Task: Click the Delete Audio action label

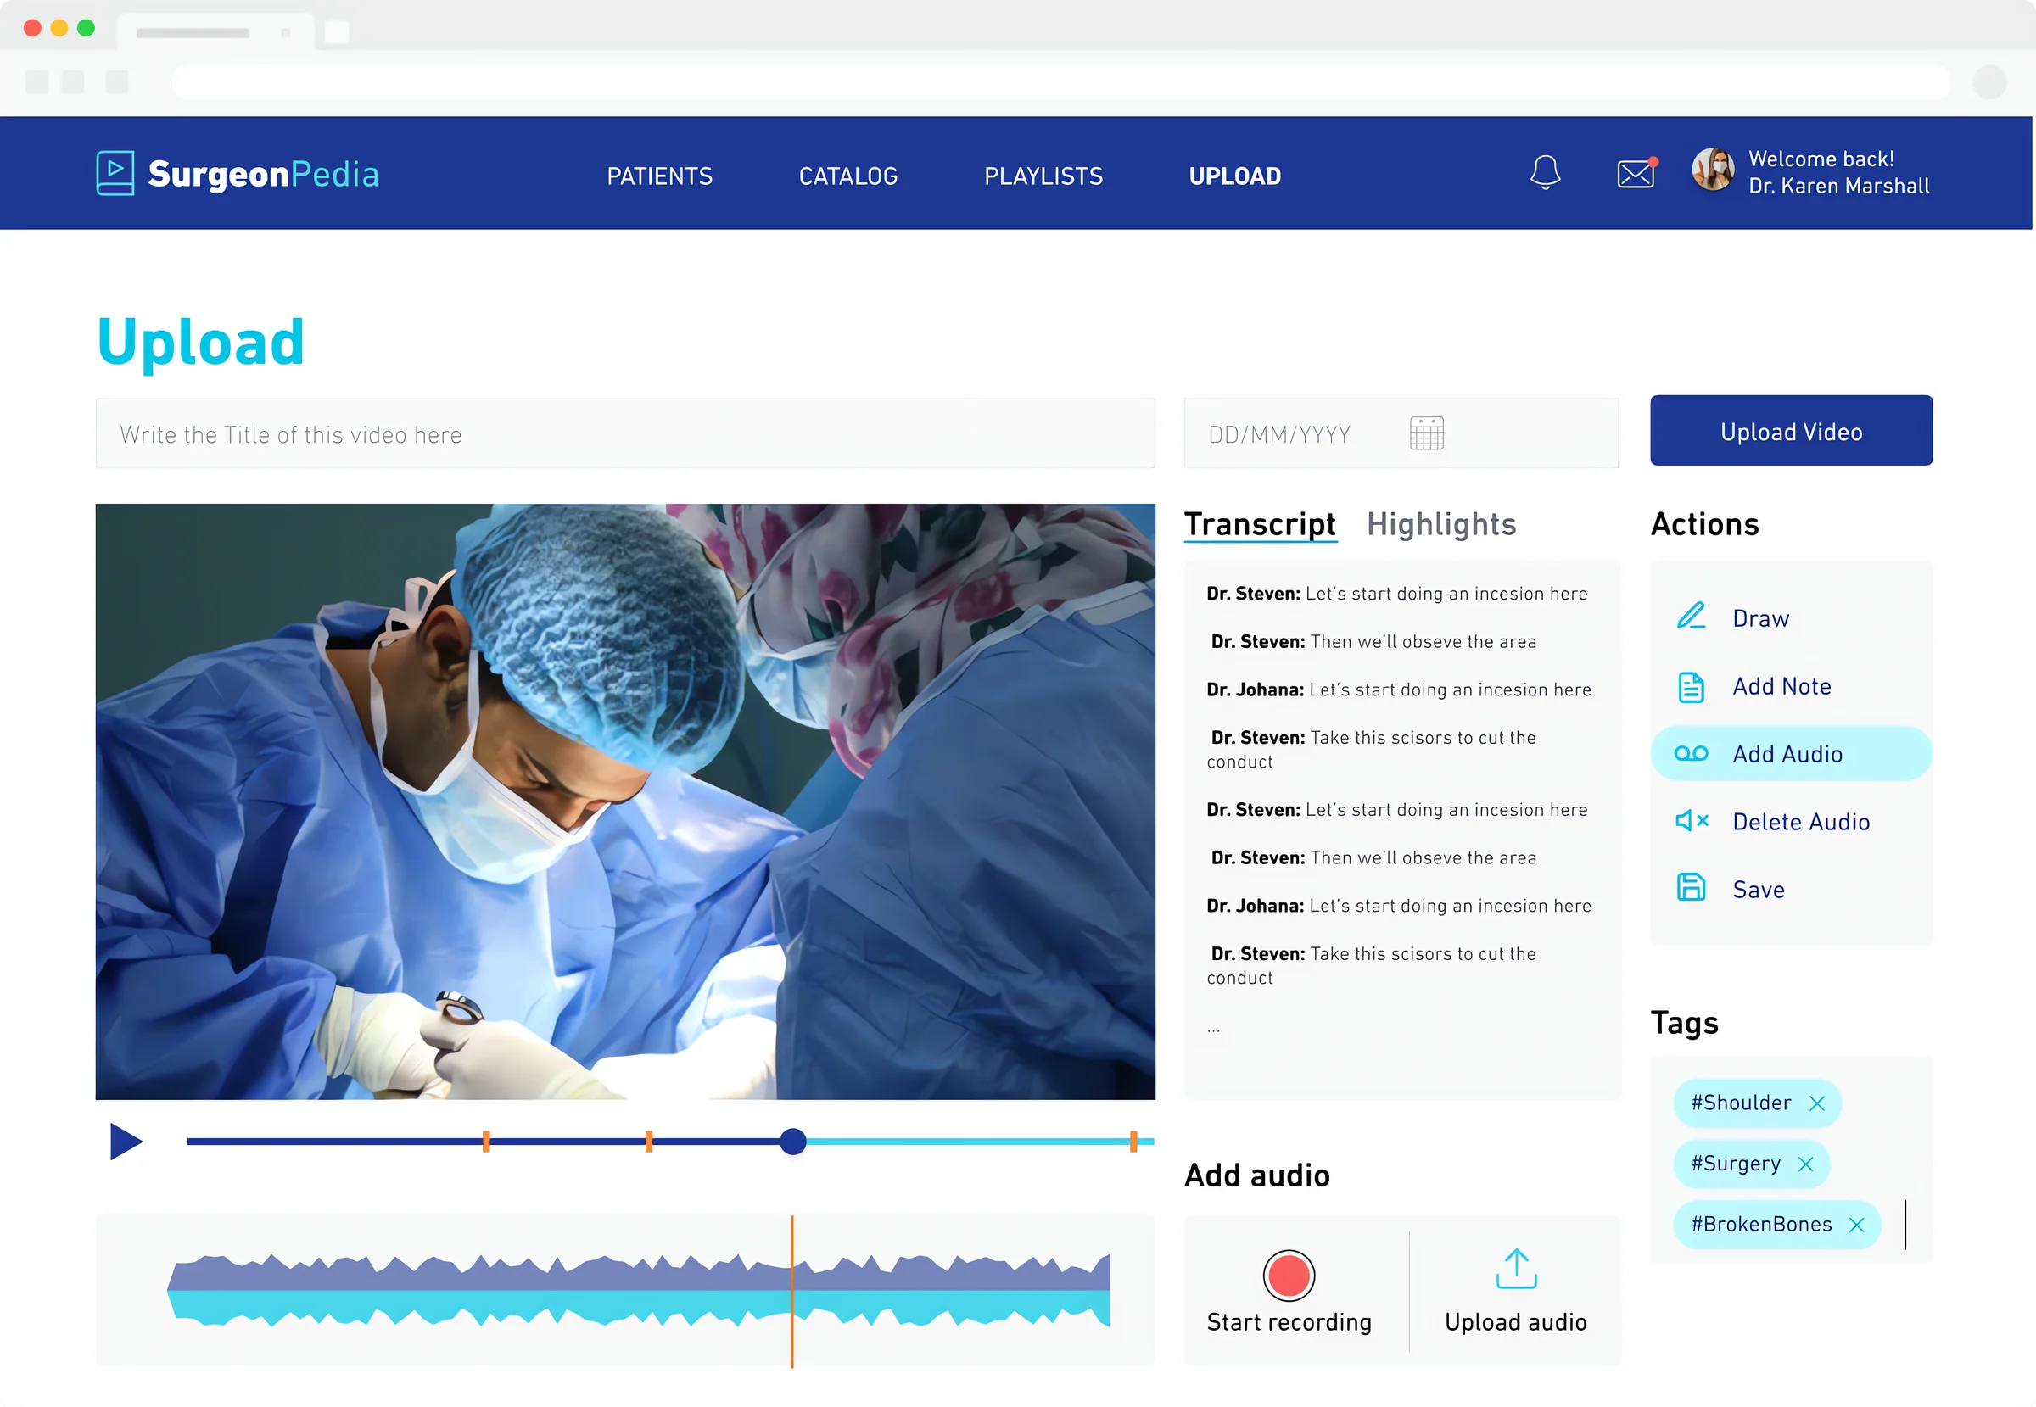Action: 1800,823
